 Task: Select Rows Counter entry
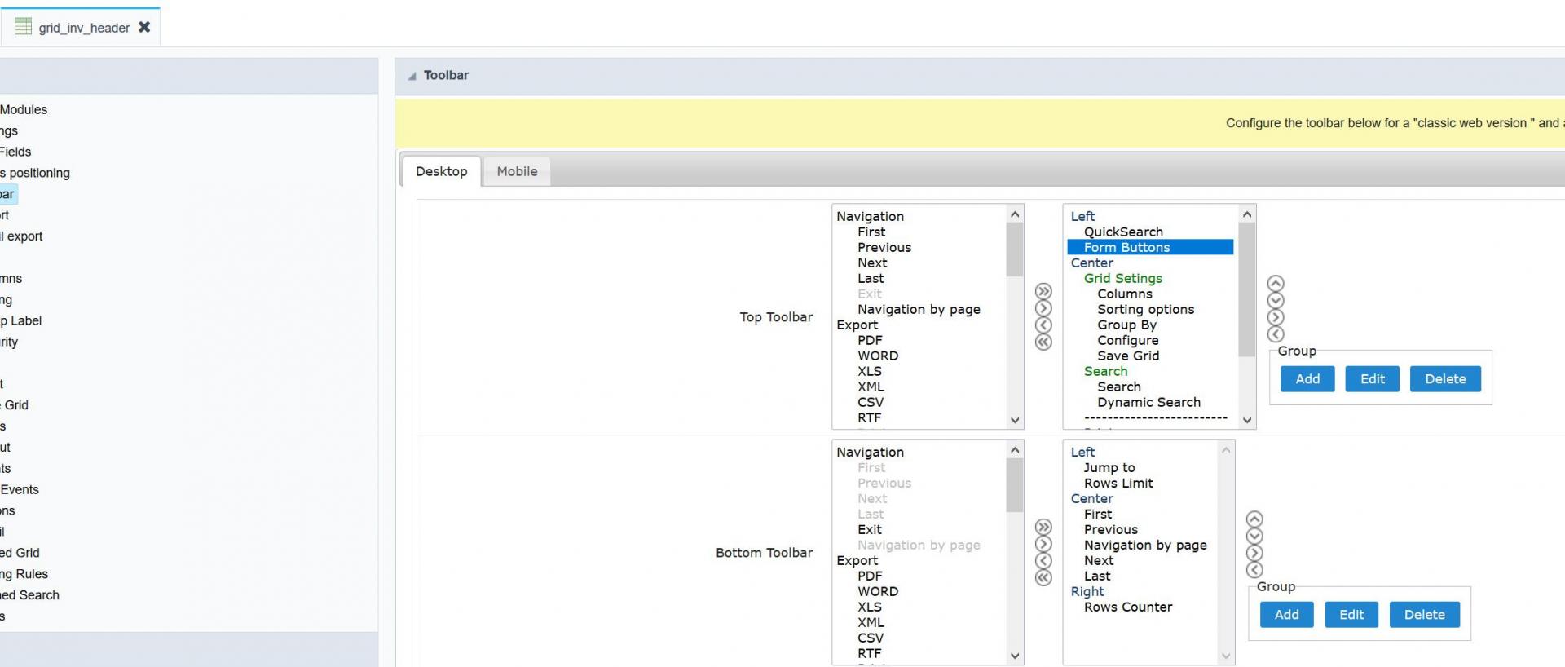coord(1128,607)
